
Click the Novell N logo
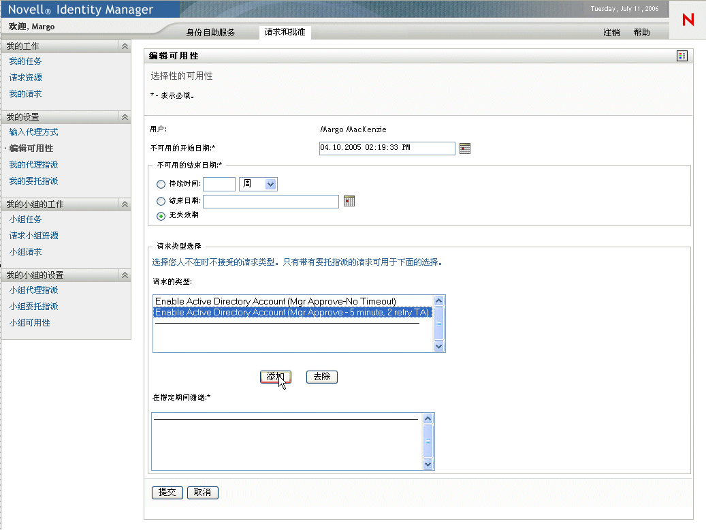[x=688, y=19]
